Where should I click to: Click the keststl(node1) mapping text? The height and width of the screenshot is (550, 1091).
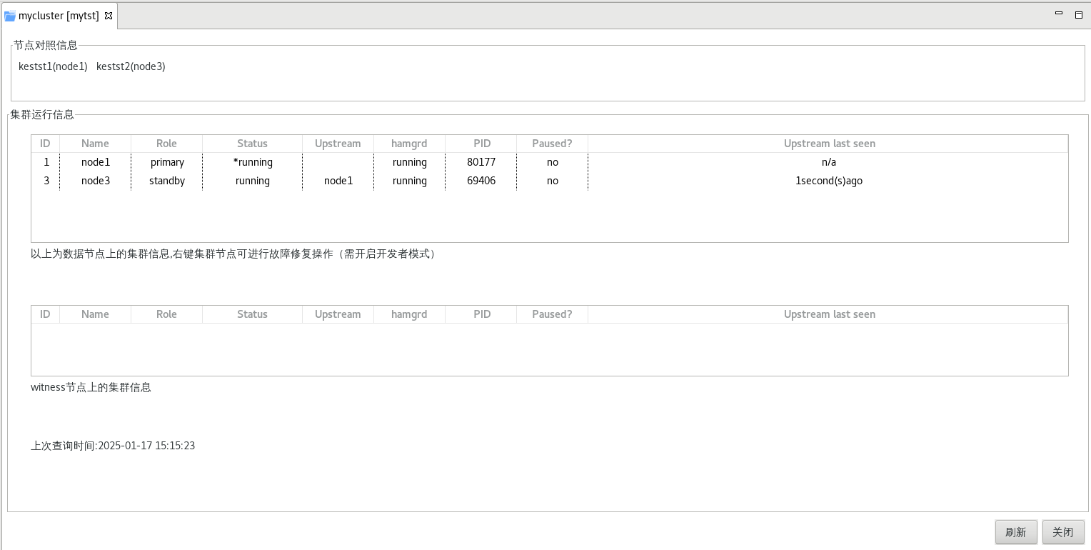(53, 66)
